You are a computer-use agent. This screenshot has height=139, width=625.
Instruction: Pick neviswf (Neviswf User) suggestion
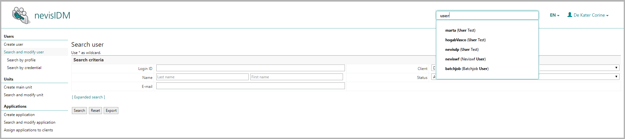click(x=465, y=59)
